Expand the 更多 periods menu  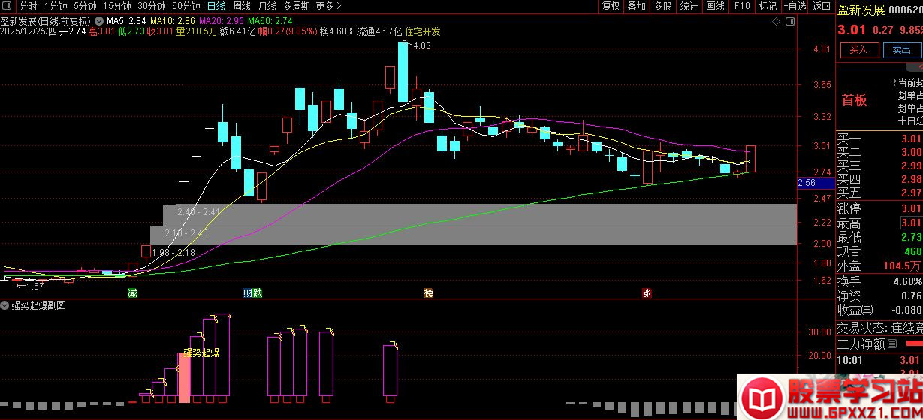point(329,6)
